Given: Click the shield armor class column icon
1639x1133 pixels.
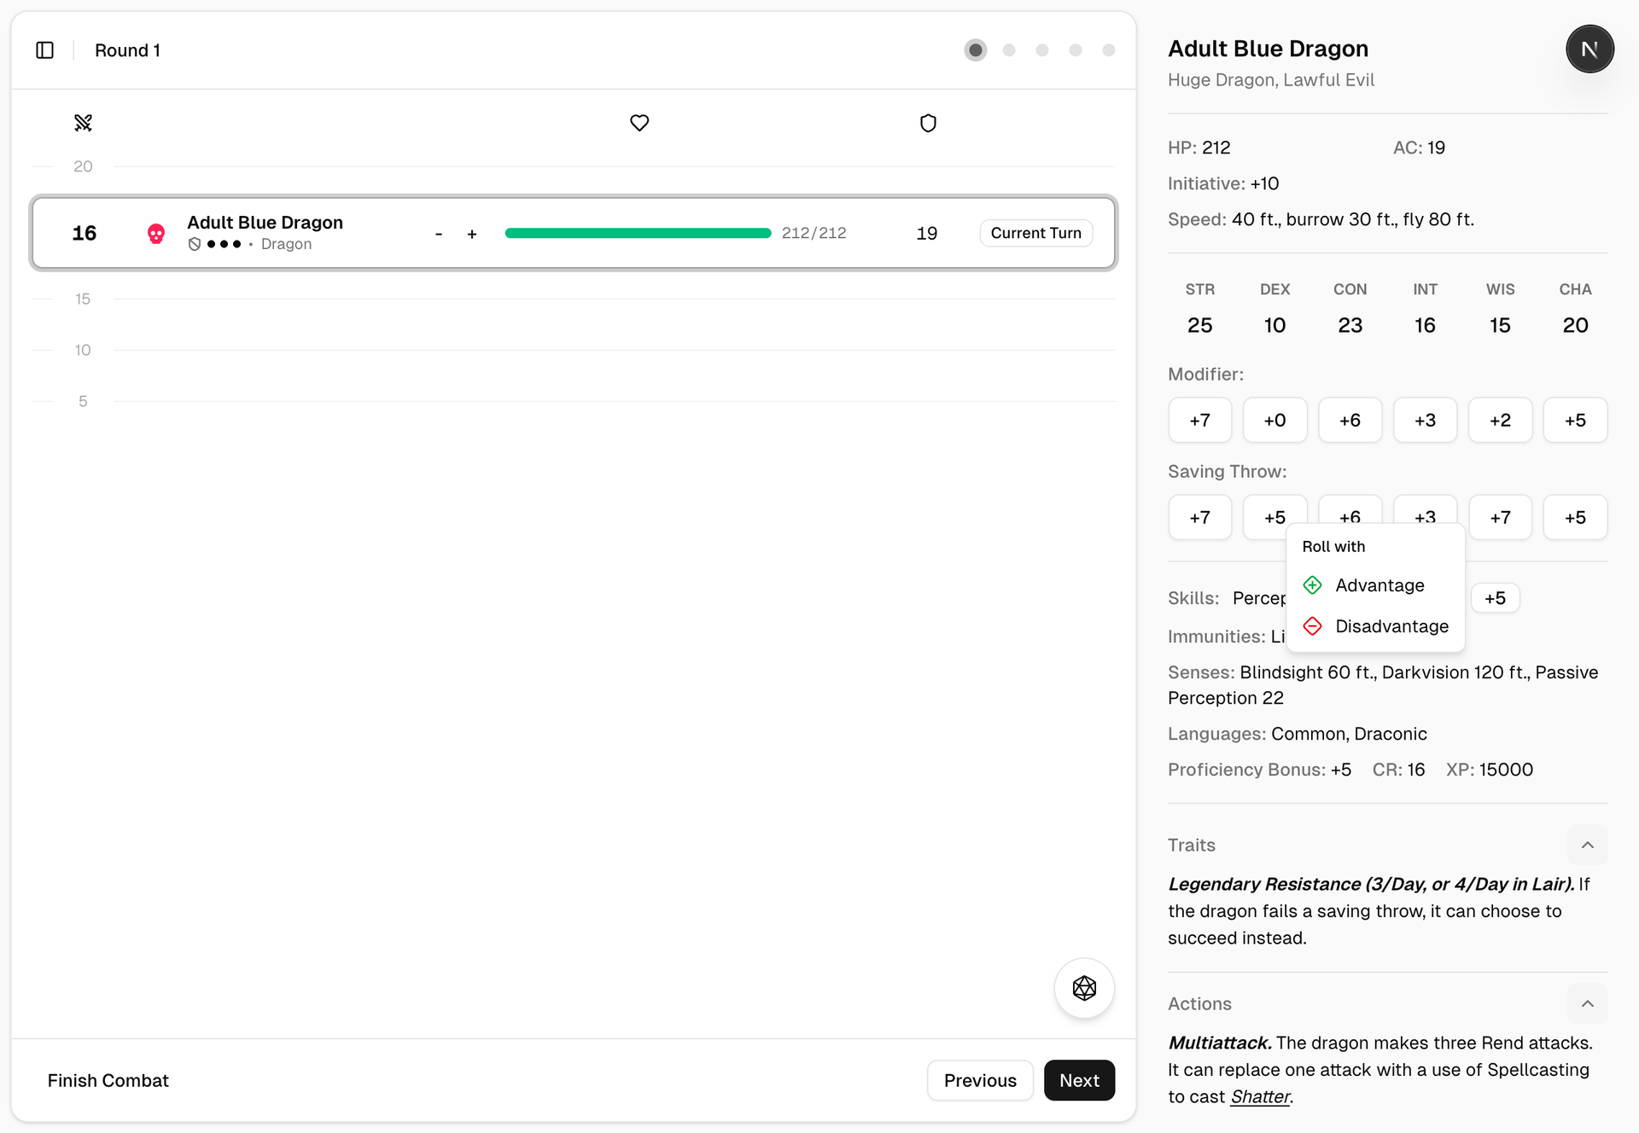Looking at the screenshot, I should tap(928, 123).
